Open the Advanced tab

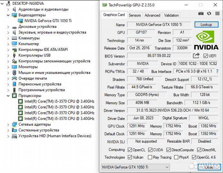(152, 15)
